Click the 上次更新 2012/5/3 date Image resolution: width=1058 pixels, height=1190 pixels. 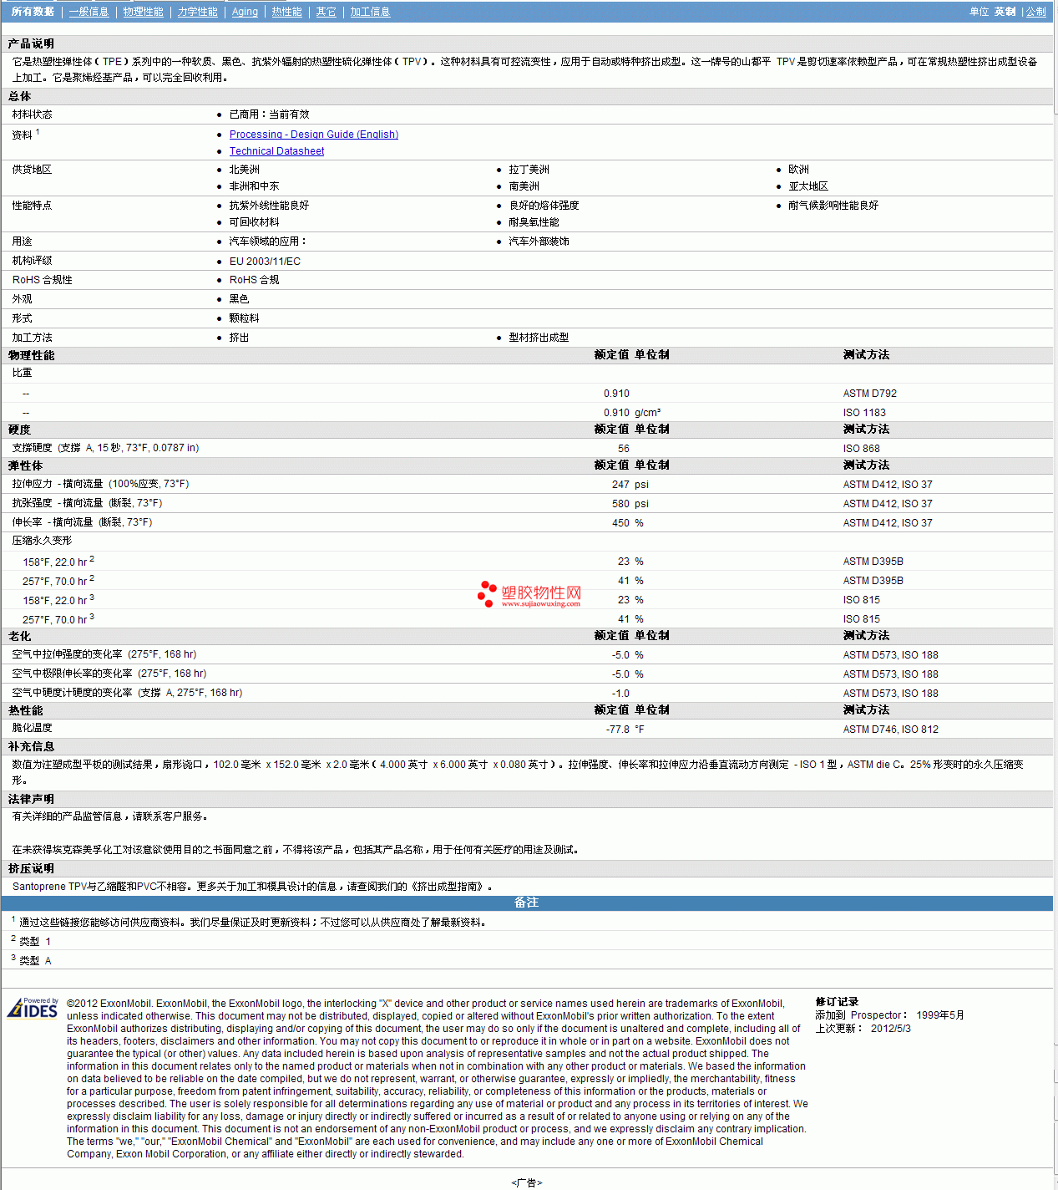[x=863, y=1029]
